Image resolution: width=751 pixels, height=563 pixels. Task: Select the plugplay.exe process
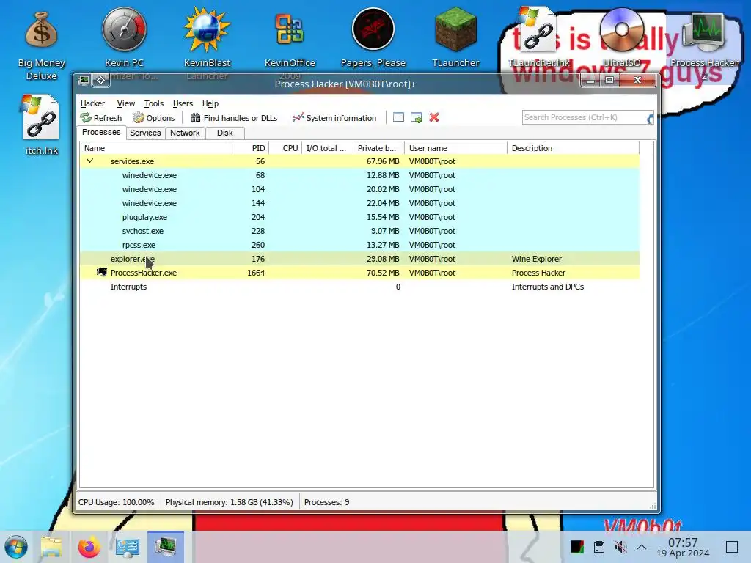(359, 217)
